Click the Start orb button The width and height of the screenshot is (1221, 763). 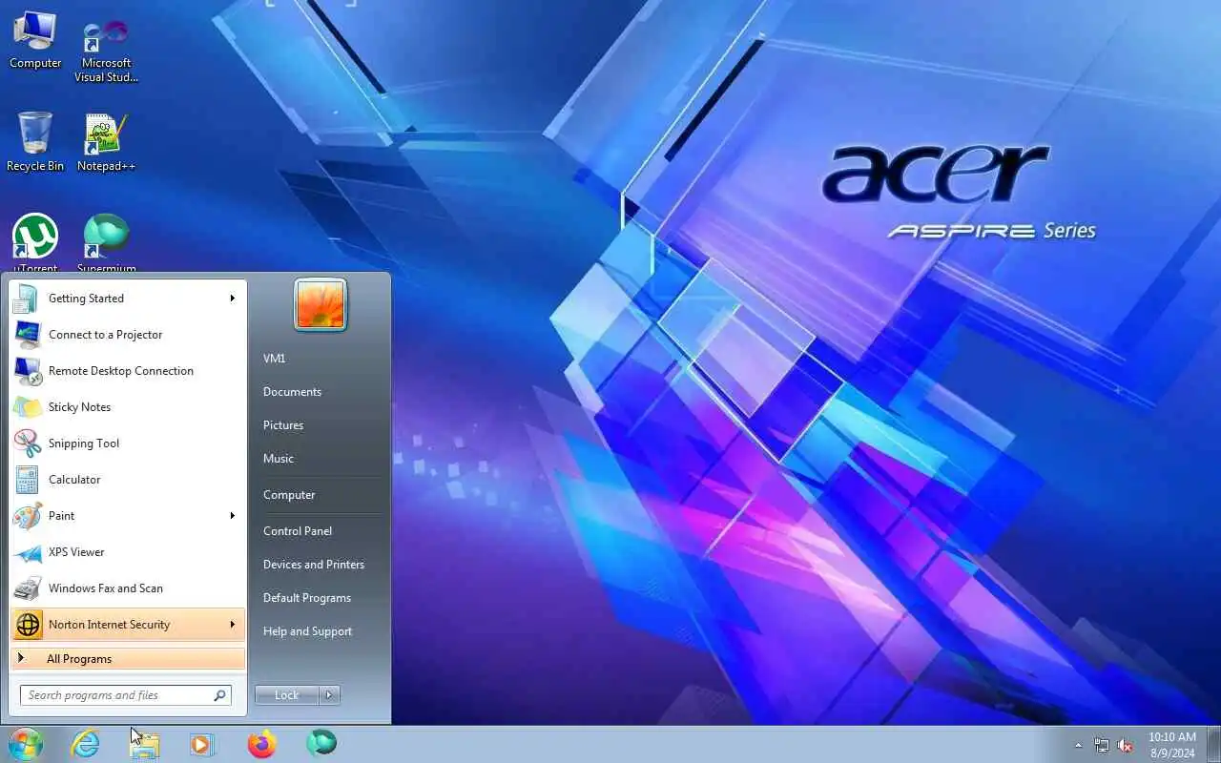click(26, 744)
